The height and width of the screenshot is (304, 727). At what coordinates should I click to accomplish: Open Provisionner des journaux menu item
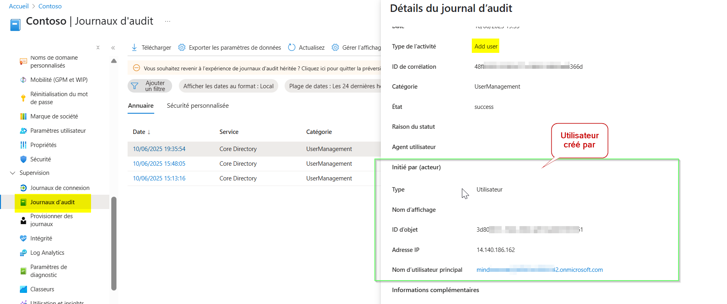[52, 220]
